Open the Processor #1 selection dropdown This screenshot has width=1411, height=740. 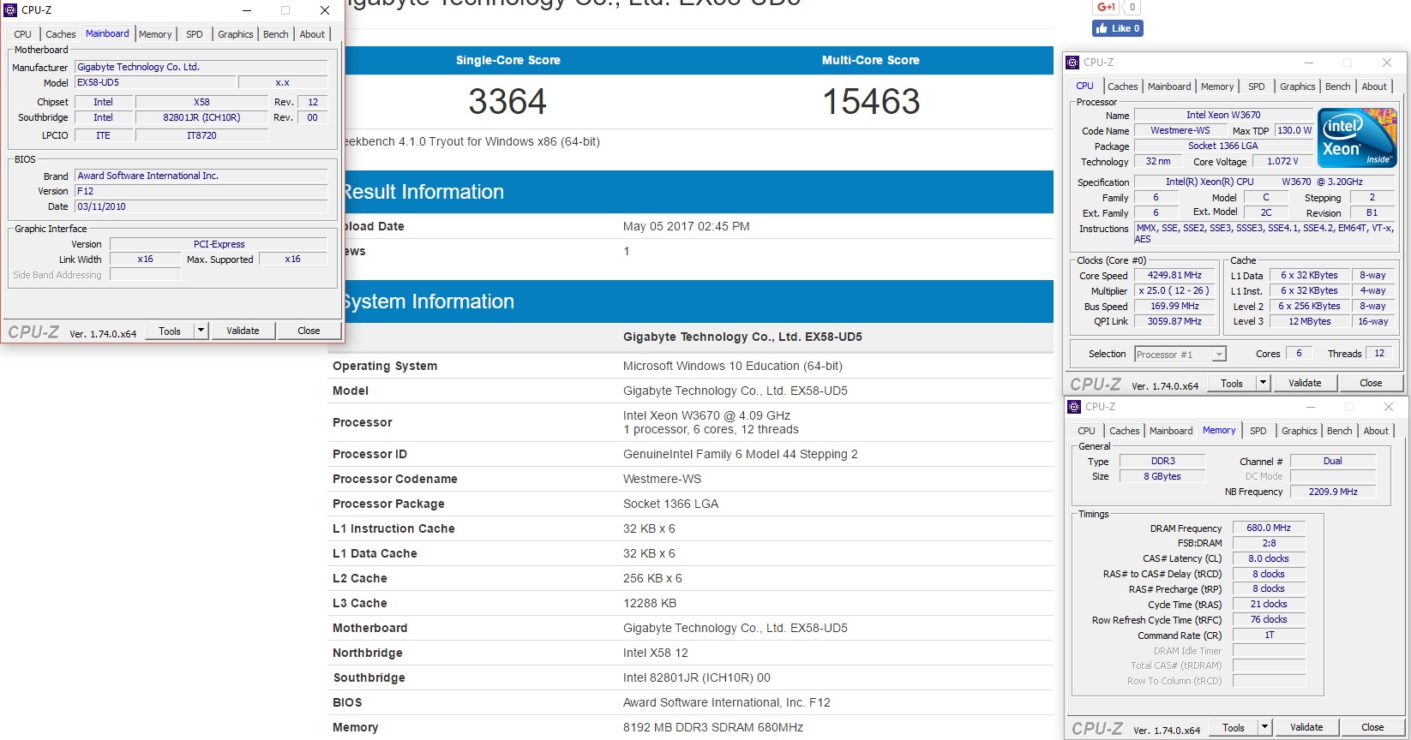pos(1180,354)
